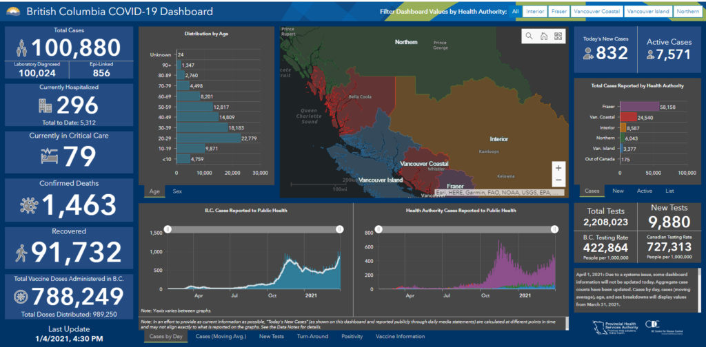This screenshot has width=706, height=347.
Task: View the List tab for health authorities
Action: 669,191
